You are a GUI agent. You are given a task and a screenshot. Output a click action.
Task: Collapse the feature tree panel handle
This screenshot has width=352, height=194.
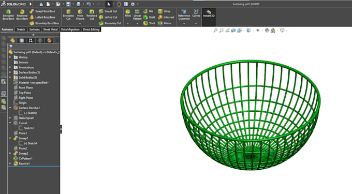point(61,129)
